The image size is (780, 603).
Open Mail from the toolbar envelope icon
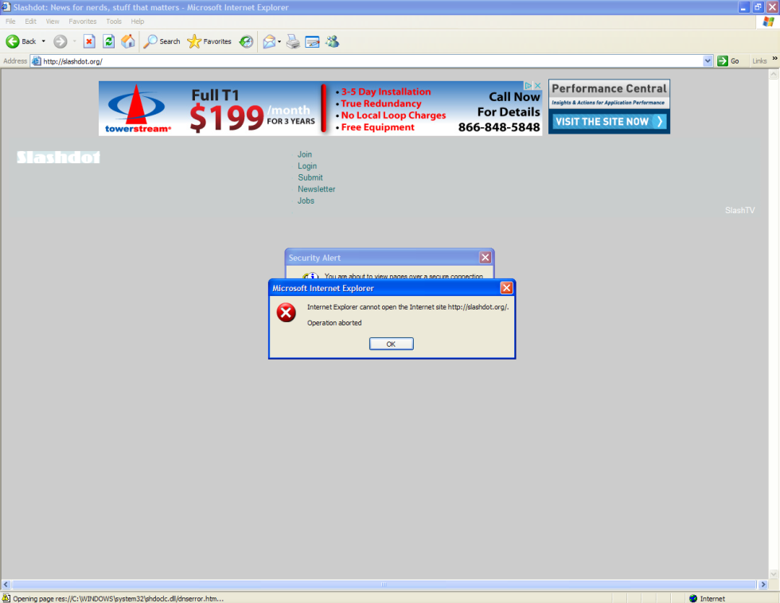268,41
